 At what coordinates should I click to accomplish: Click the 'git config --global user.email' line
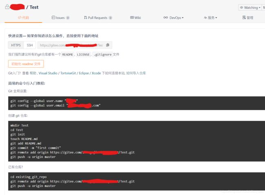(55, 105)
